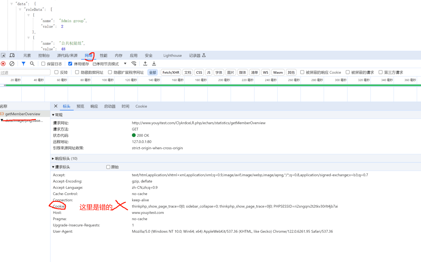Image resolution: width=421 pixels, height=262 pixels.
Task: Open the Performance panel tab
Action: coord(103,55)
